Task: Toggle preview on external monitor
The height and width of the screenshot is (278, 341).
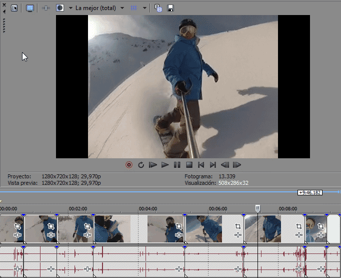Action: 29,8
